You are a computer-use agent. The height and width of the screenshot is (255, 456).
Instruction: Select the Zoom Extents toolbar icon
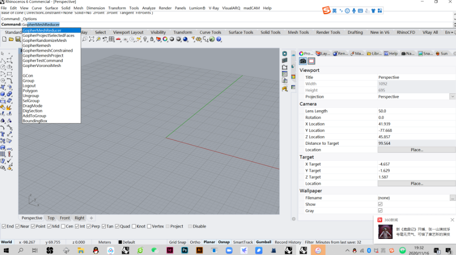92,39
